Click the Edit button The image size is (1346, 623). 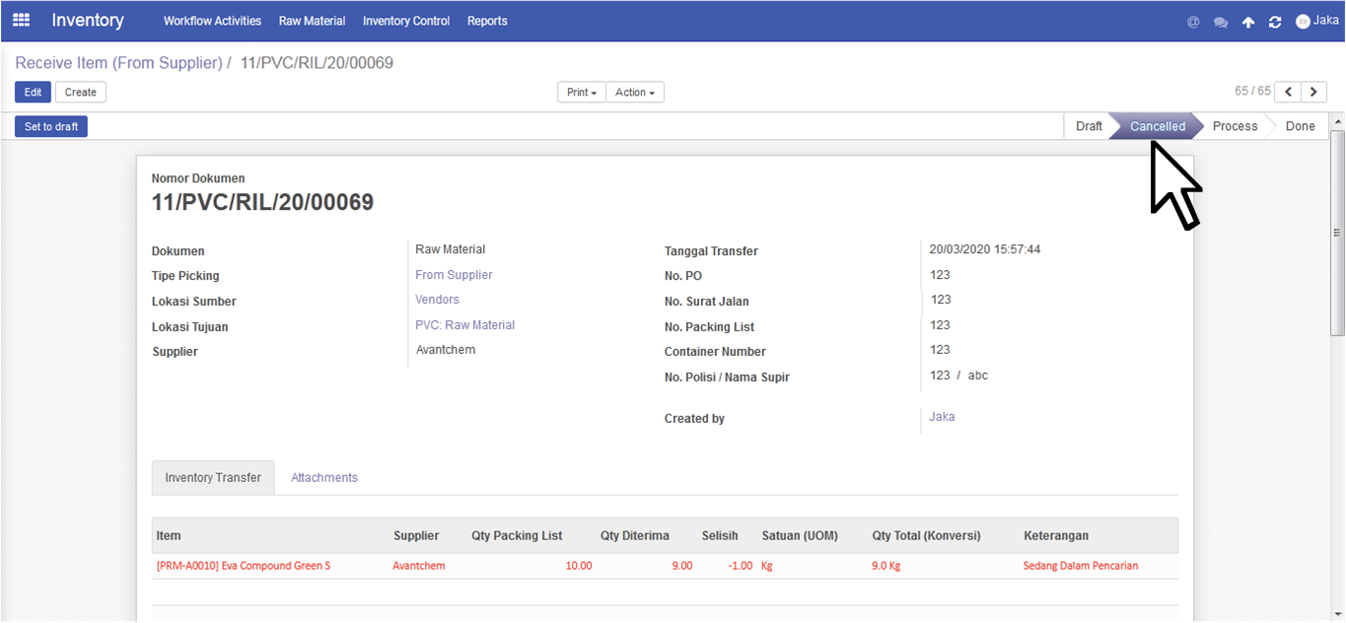pos(33,92)
